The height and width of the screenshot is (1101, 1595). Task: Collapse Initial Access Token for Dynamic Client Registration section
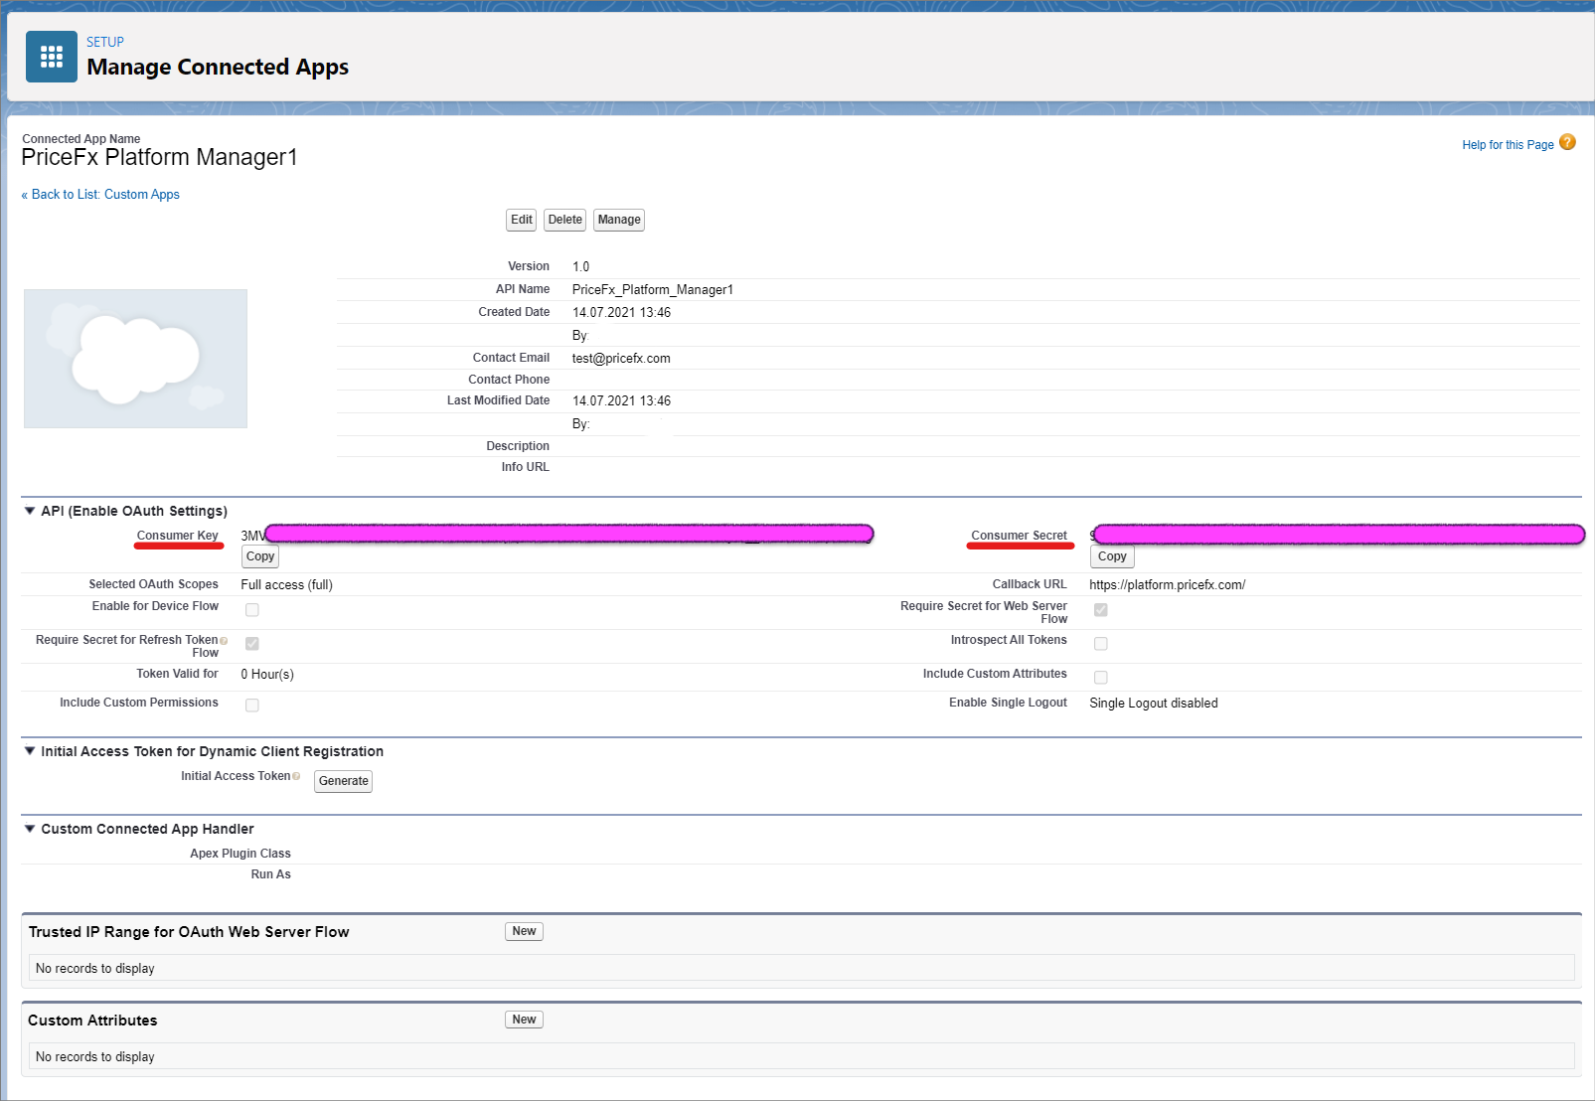[x=30, y=751]
